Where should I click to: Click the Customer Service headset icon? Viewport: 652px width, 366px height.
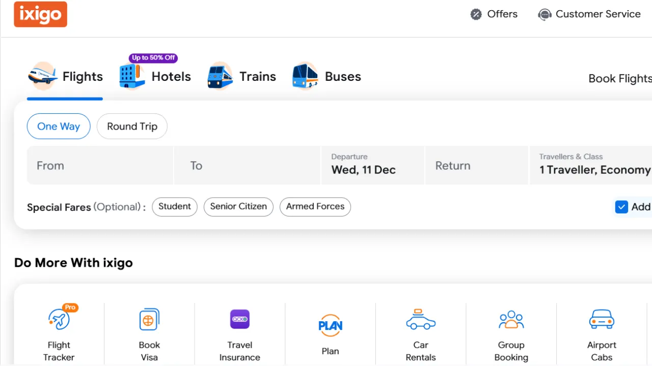(x=545, y=14)
